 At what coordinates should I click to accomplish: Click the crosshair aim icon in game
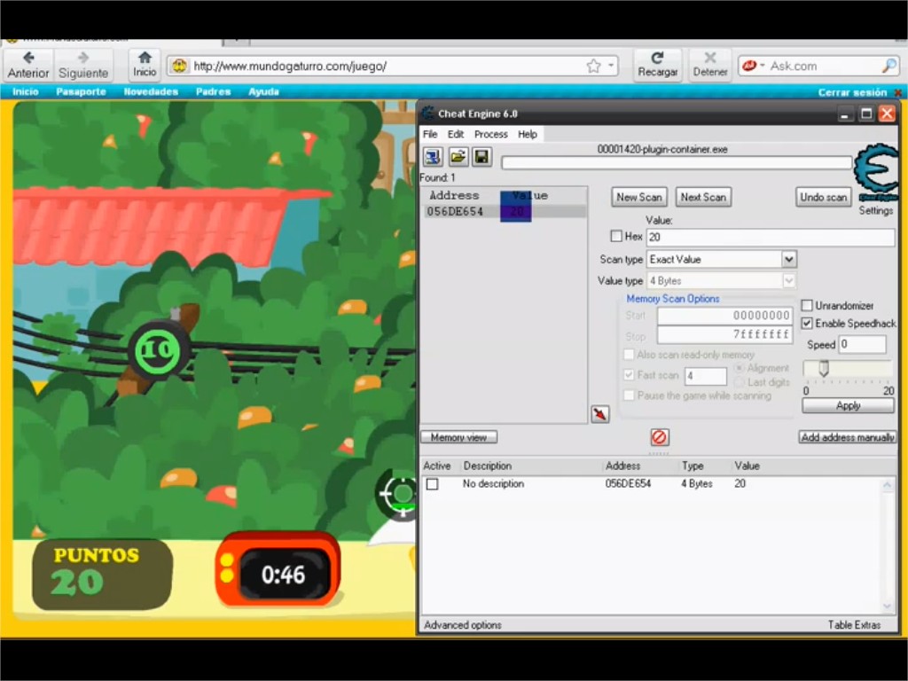click(401, 494)
